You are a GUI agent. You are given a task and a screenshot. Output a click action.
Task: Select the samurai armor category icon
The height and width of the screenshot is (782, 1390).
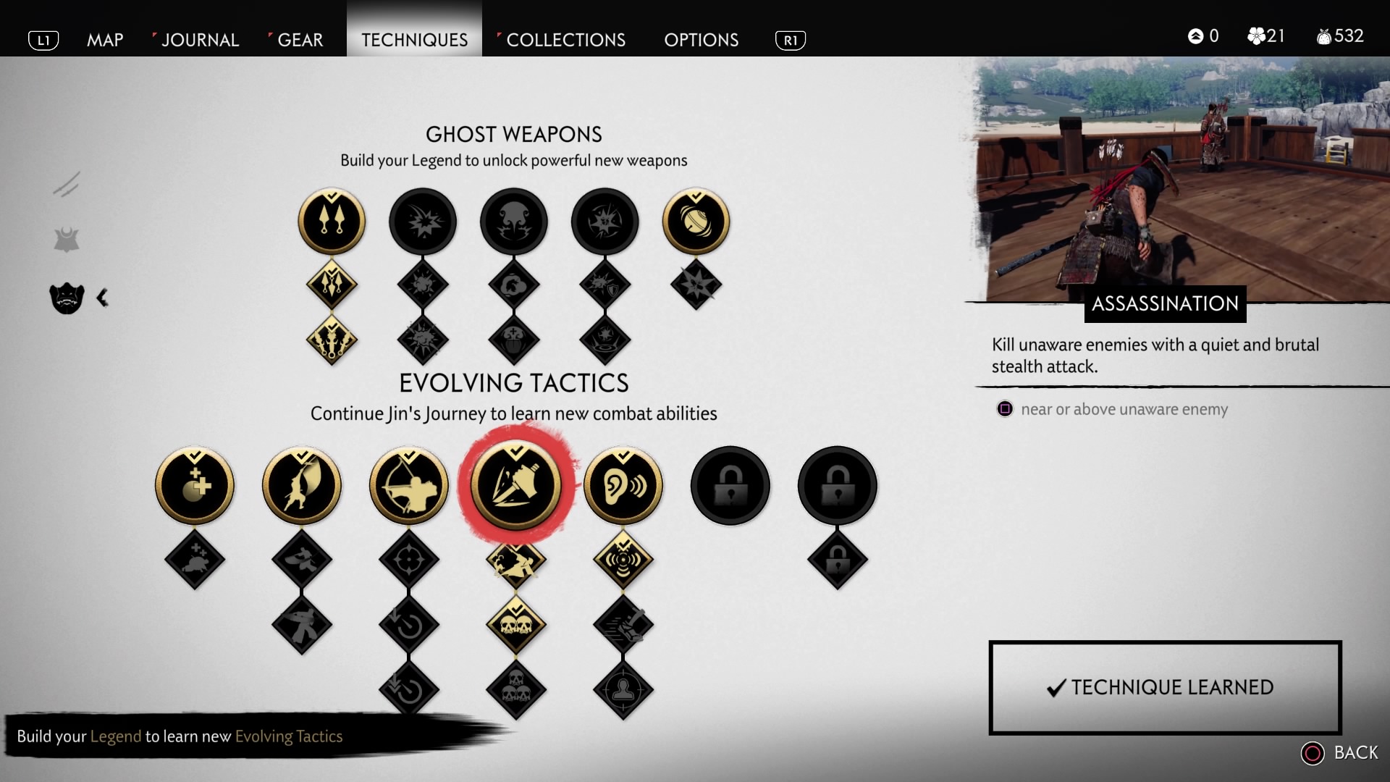[x=67, y=240]
